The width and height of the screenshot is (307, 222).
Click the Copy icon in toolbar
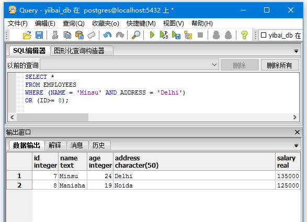click(x=67, y=35)
